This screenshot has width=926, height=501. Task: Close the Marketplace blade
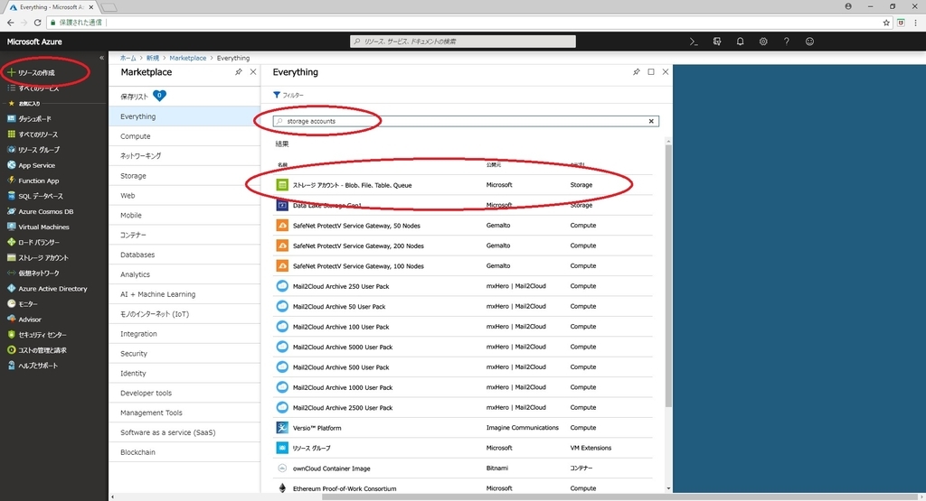[253, 72]
